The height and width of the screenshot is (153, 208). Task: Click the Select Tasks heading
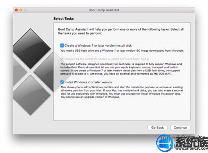click(x=63, y=19)
